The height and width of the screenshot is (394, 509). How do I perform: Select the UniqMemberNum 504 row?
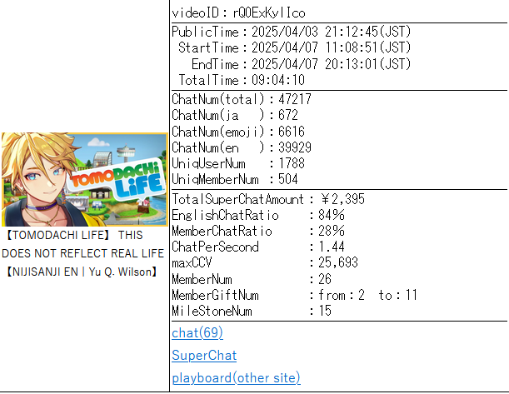(235, 179)
